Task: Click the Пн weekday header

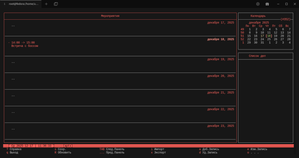Action: click(x=247, y=26)
